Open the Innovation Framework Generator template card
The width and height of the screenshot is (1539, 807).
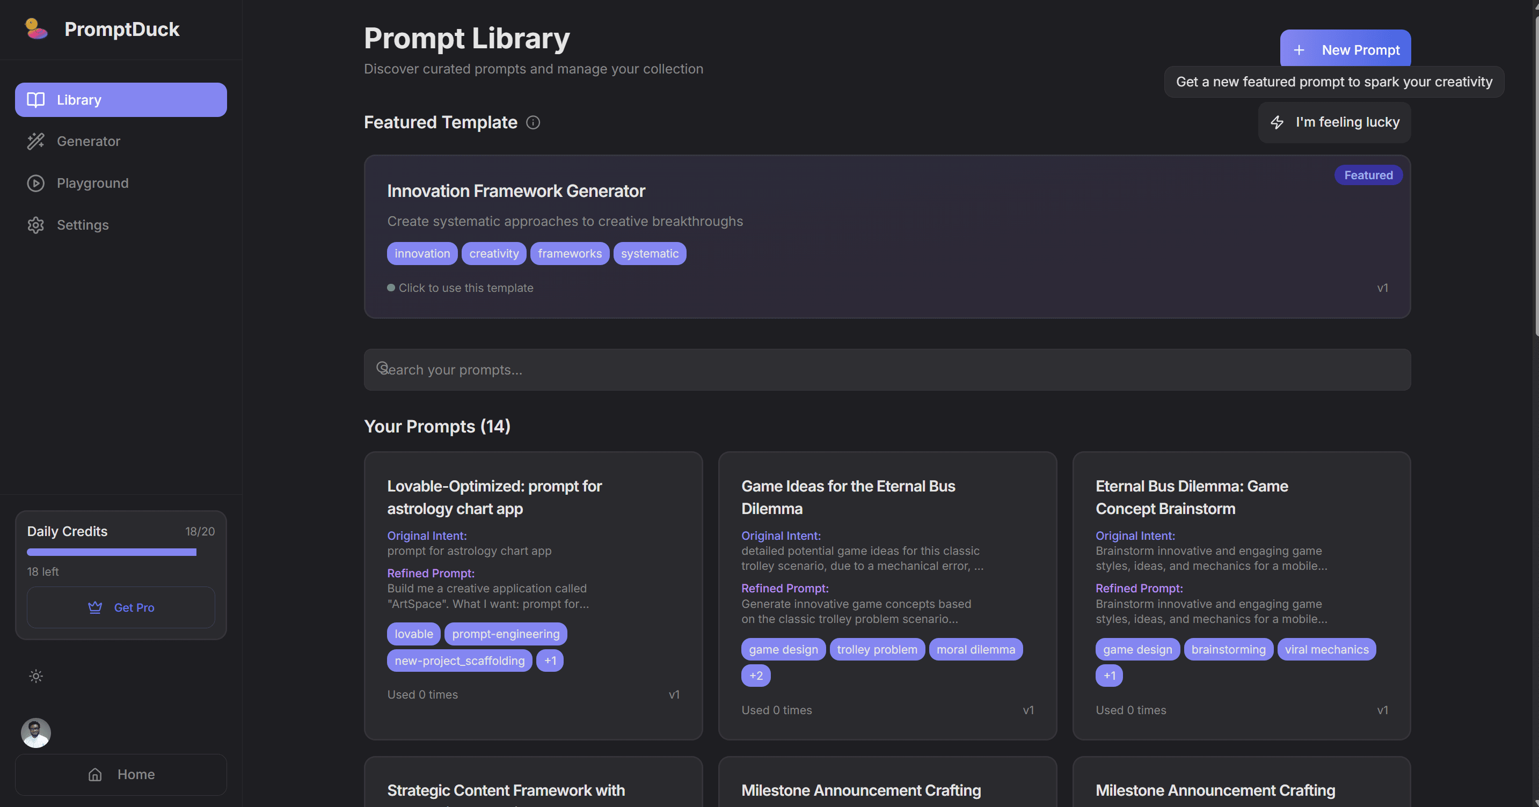point(887,237)
